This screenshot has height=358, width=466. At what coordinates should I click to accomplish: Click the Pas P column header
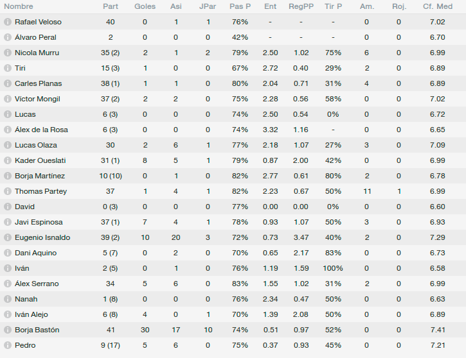click(240, 6)
